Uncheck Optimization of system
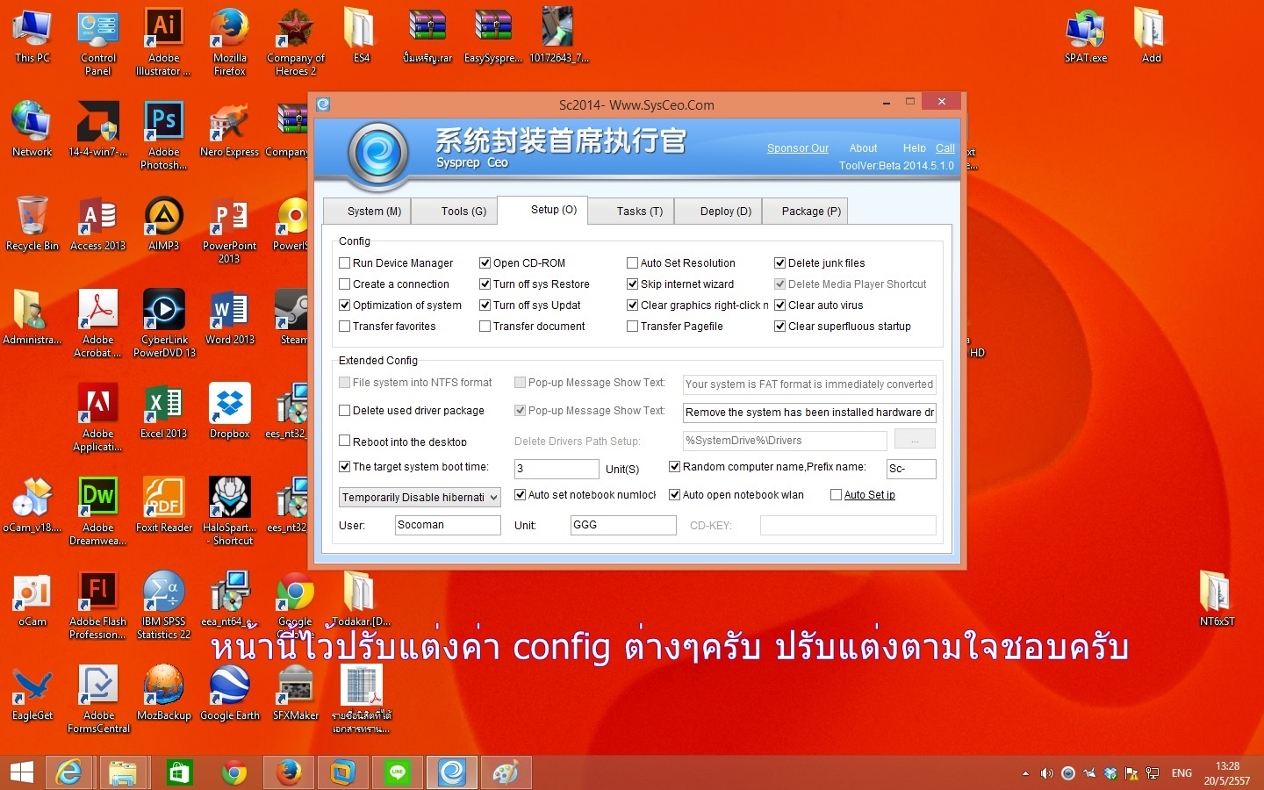This screenshot has width=1264, height=790. (345, 305)
